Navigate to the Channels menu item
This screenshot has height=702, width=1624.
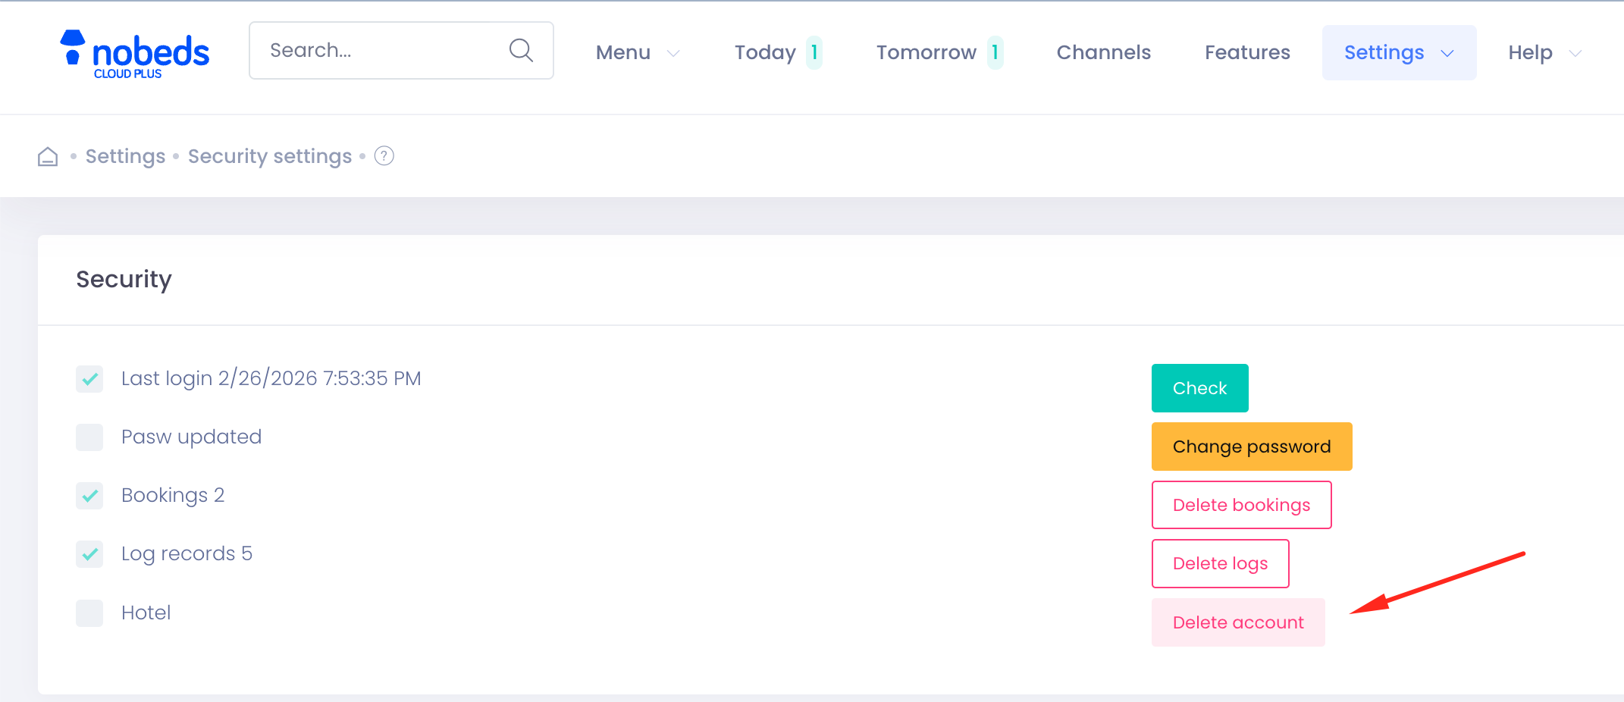(x=1103, y=52)
